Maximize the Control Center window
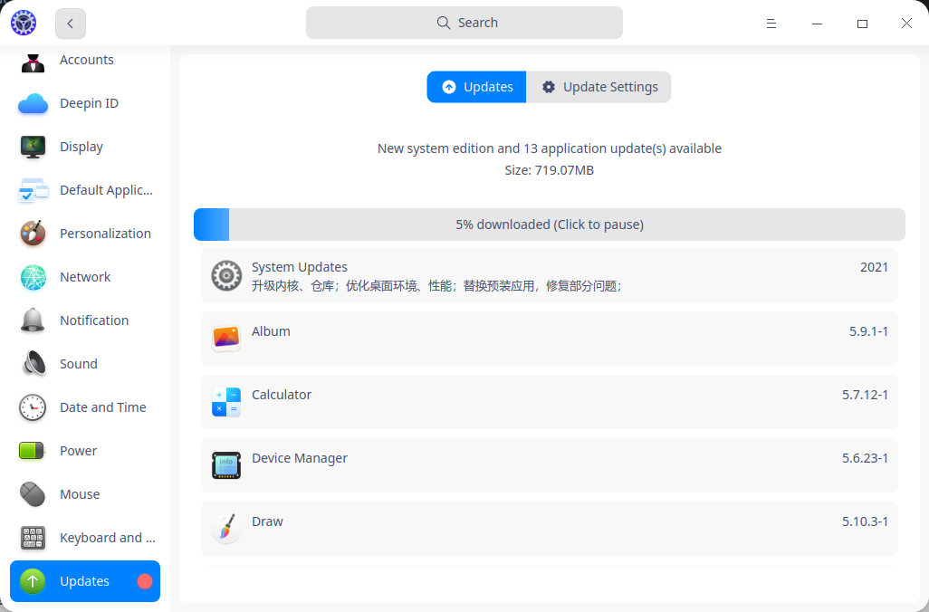Image resolution: width=929 pixels, height=612 pixels. click(x=862, y=24)
